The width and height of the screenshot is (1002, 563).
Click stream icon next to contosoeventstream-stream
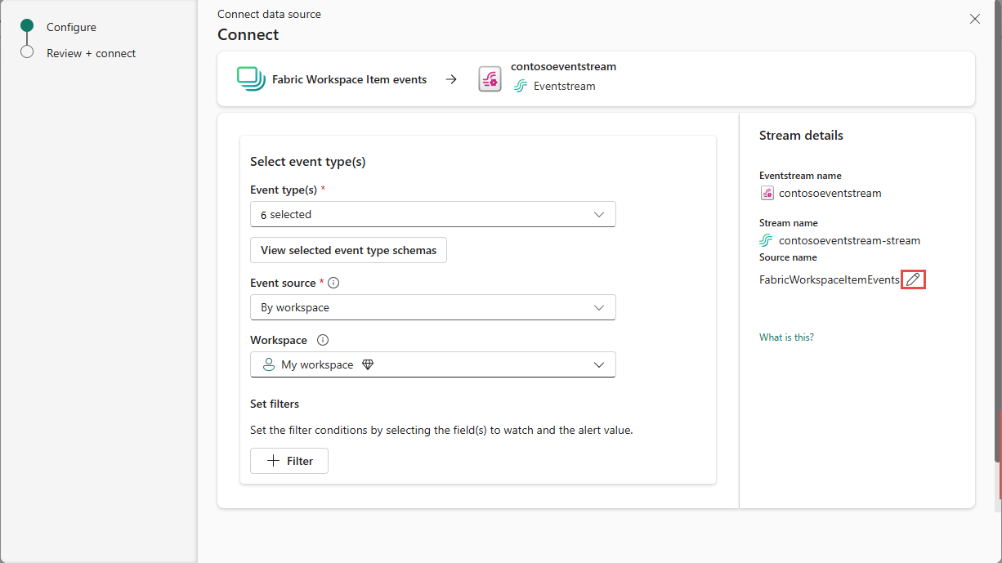coord(767,240)
